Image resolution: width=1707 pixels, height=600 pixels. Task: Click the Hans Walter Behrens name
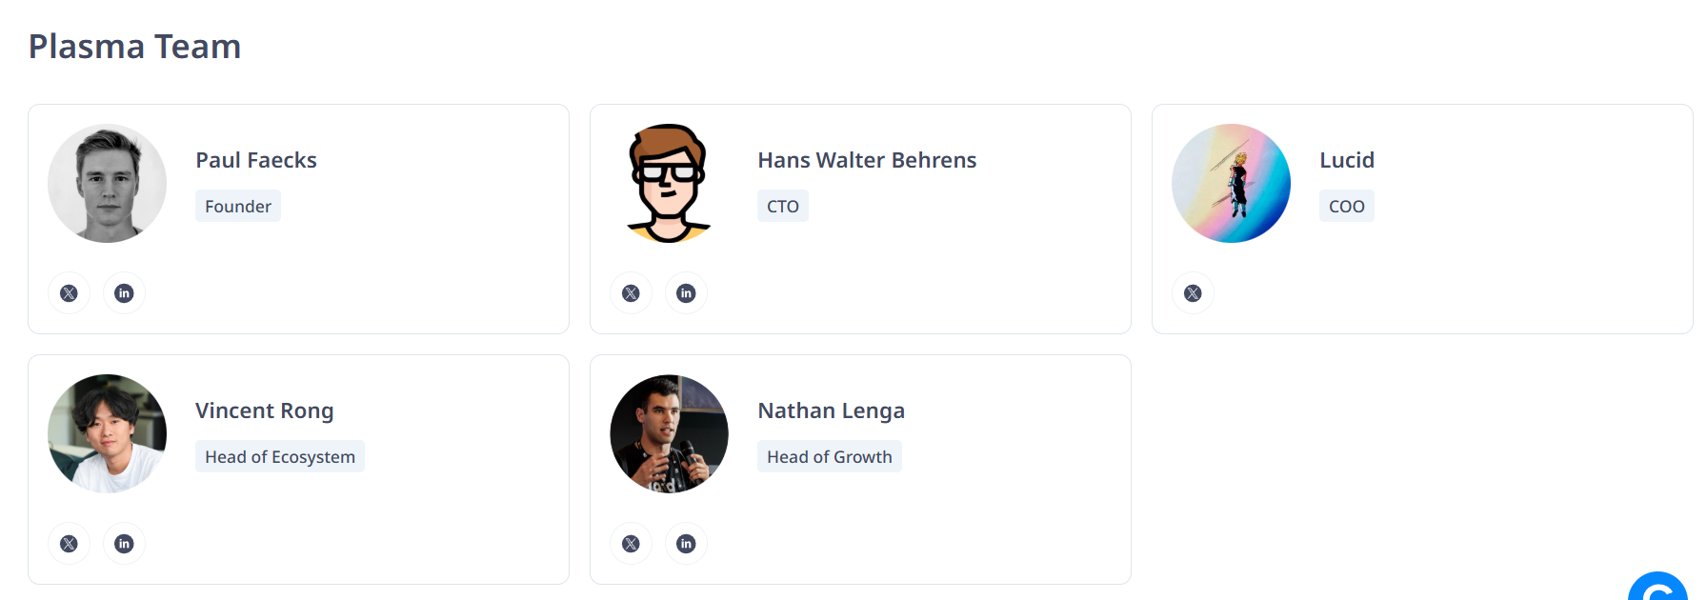coord(867,160)
